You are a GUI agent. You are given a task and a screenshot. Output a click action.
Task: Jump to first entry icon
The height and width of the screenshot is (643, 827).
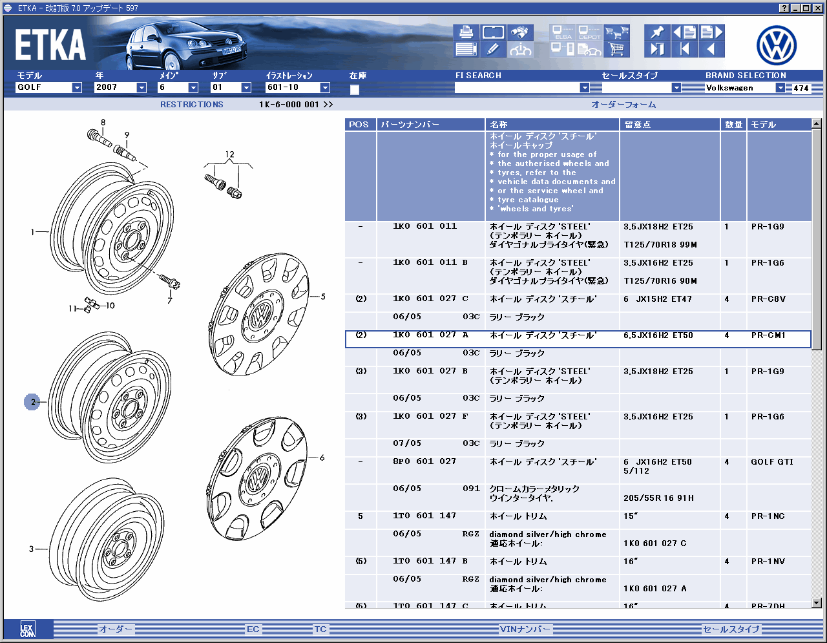point(684,49)
